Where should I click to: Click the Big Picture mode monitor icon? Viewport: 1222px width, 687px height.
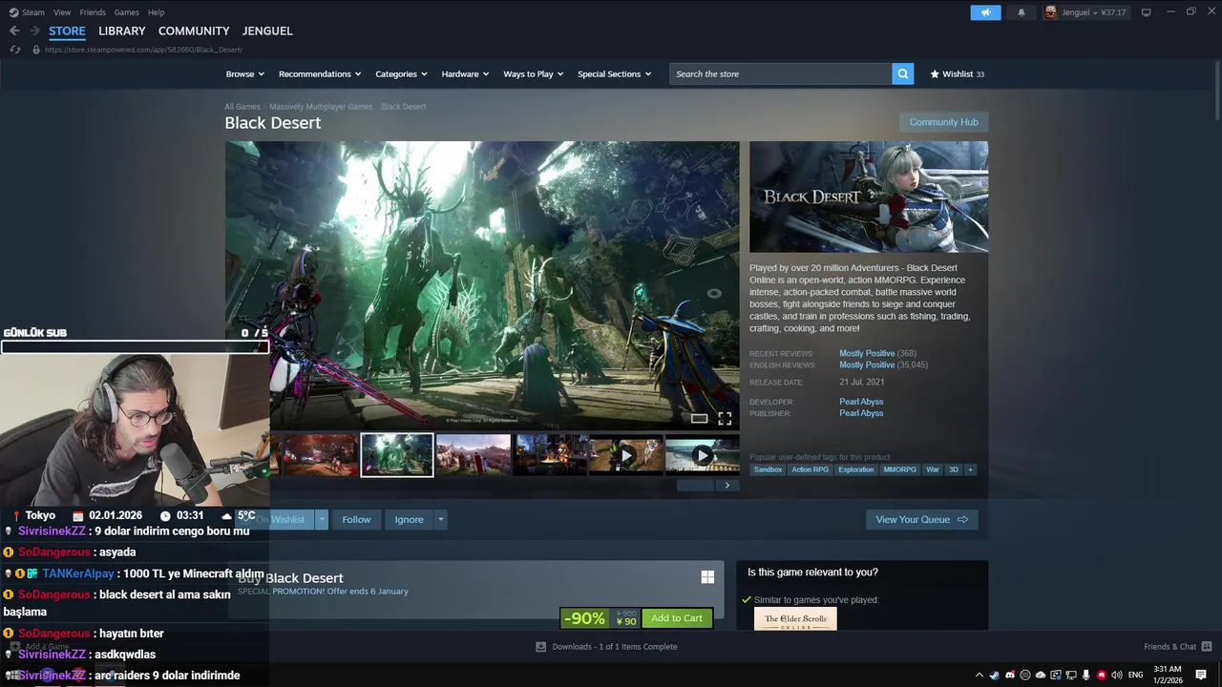1147,12
